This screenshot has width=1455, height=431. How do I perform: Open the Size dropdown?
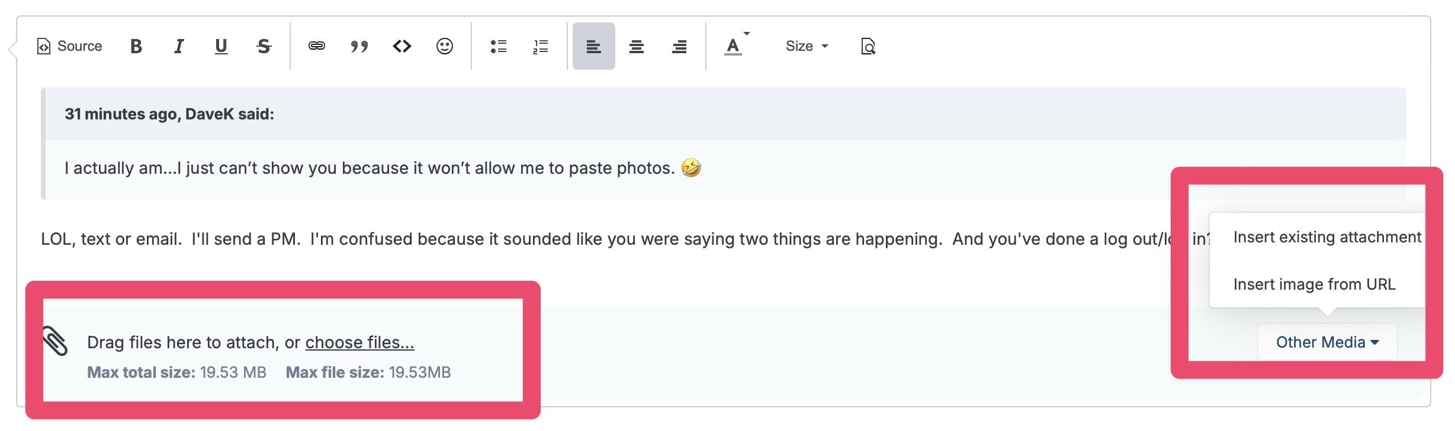coord(807,46)
